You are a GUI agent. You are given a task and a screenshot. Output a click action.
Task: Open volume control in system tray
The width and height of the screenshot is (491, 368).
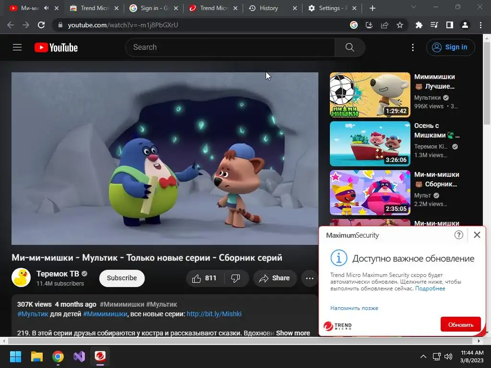pyautogui.click(x=448, y=356)
